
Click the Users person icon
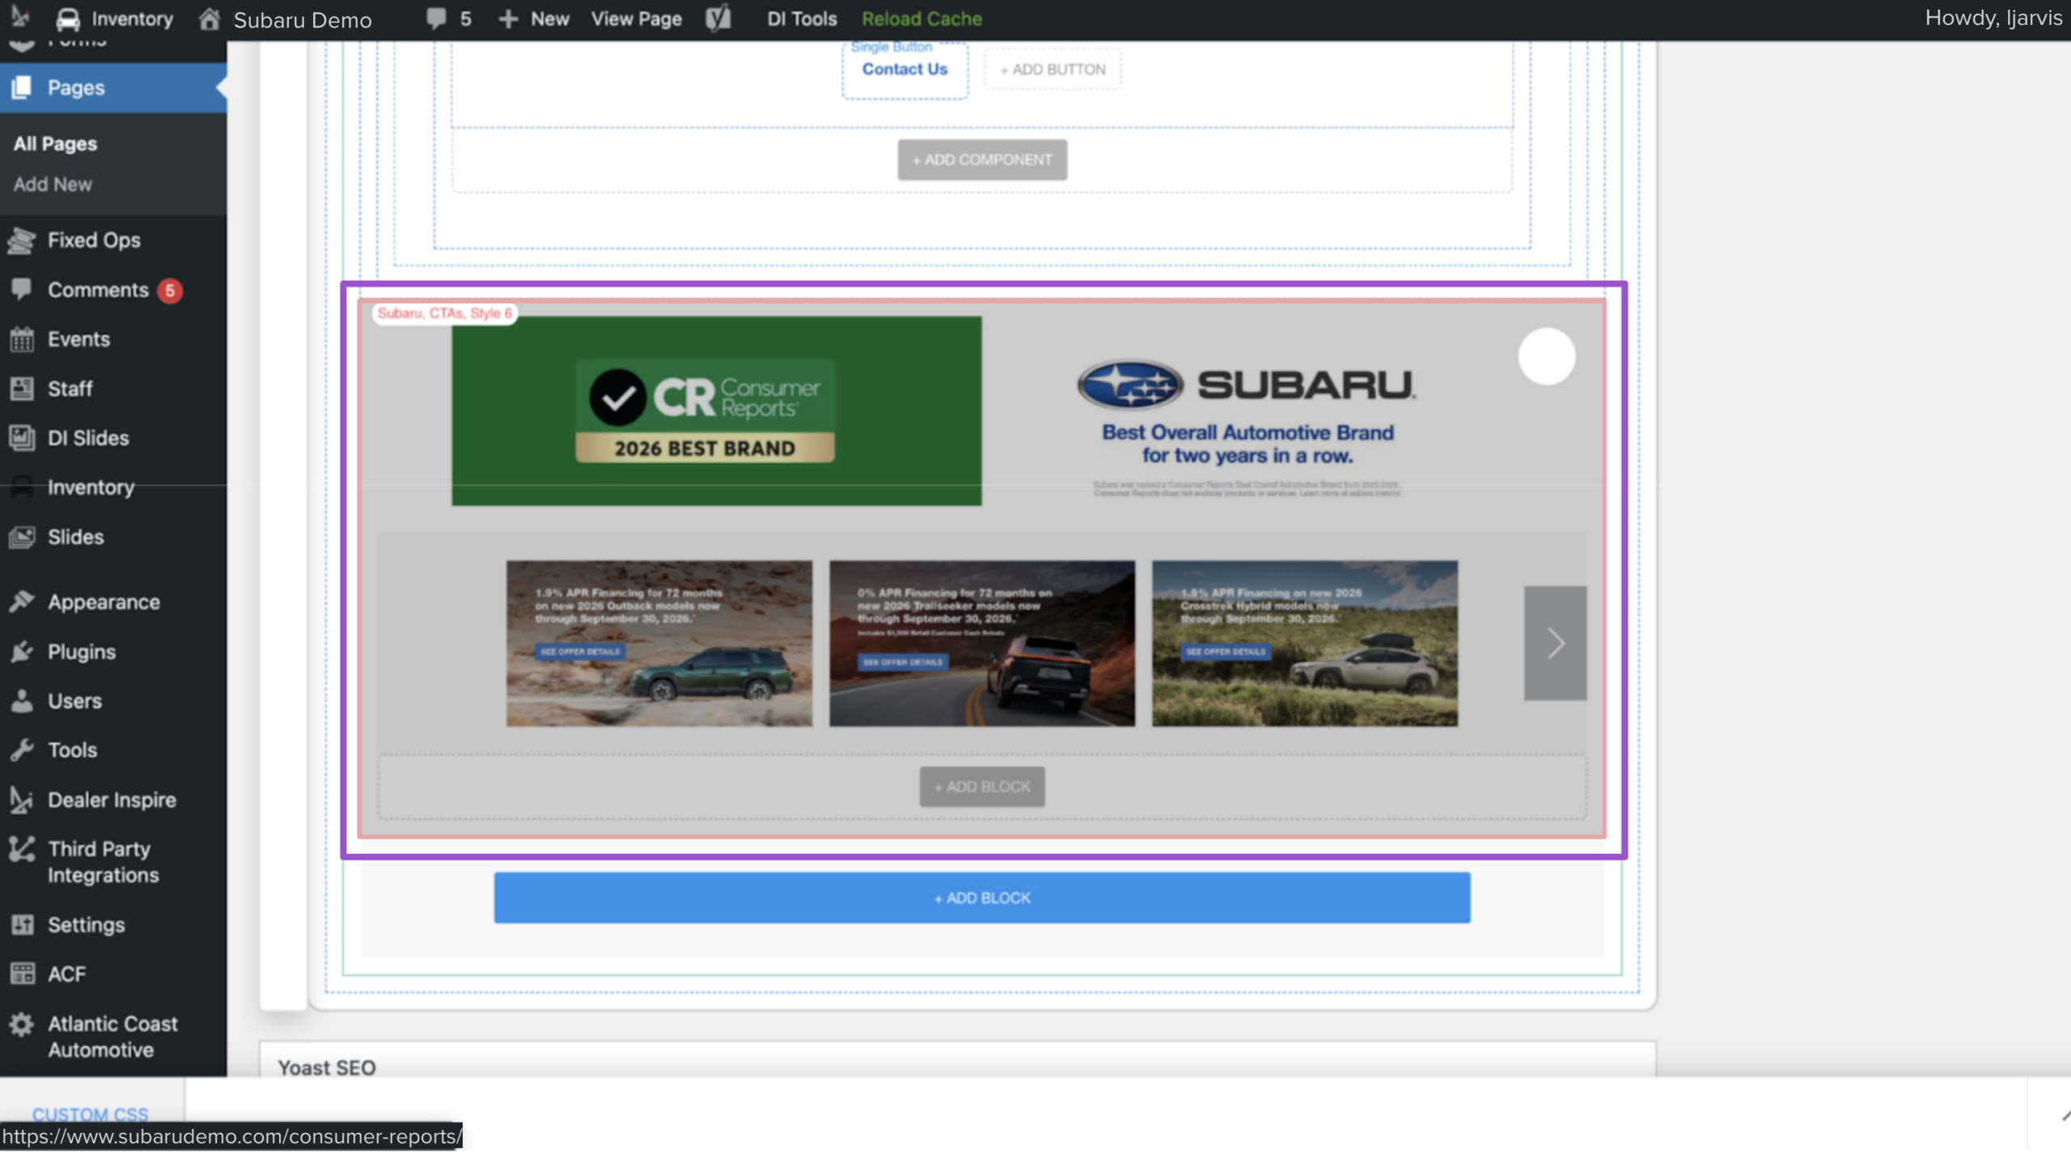(22, 701)
